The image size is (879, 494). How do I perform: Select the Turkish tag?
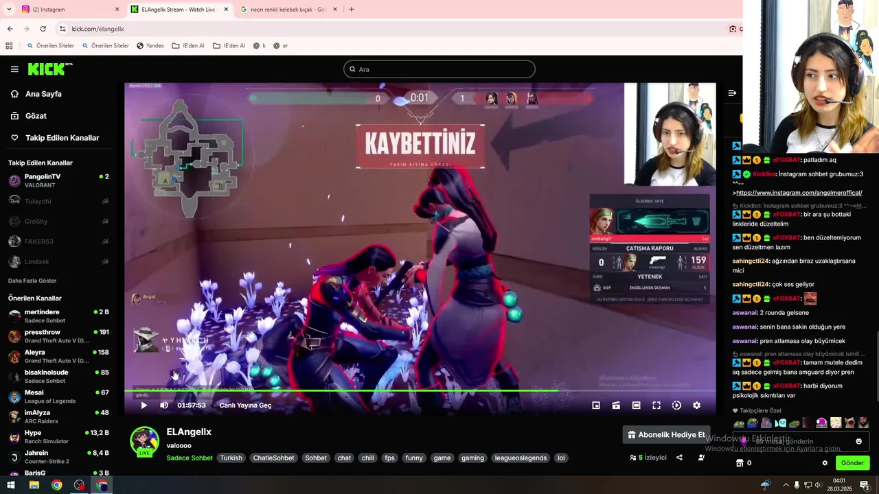point(231,458)
